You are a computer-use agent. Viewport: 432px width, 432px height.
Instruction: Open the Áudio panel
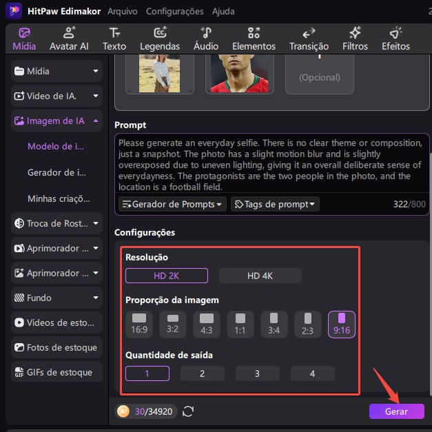[206, 39]
